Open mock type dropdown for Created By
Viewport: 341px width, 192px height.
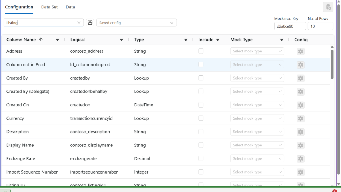point(257,78)
